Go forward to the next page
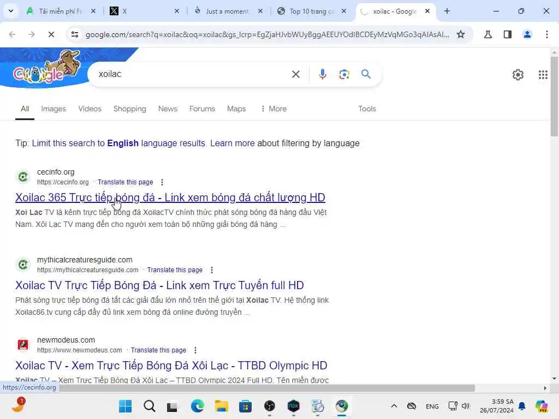Image resolution: width=559 pixels, height=419 pixels. (31, 34)
